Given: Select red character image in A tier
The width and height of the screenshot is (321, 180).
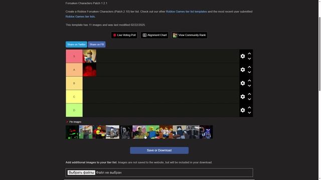Looking at the screenshot, I should pos(89,69).
